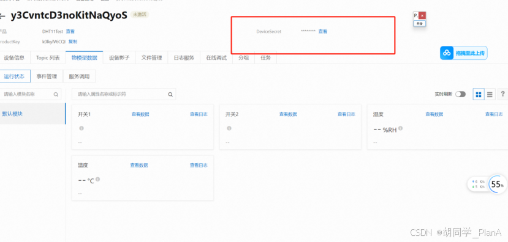Open the 日志服务 tab

tap(184, 58)
